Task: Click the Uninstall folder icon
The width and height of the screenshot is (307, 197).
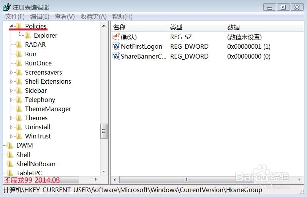Action: tap(19, 127)
